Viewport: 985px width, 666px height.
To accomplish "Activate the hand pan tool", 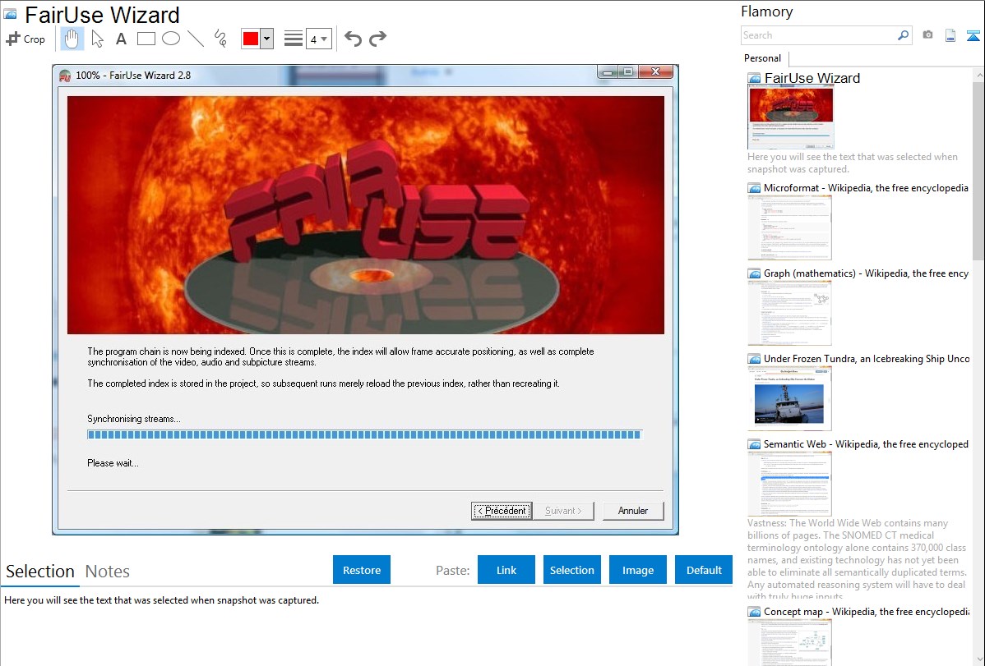I will coord(72,39).
